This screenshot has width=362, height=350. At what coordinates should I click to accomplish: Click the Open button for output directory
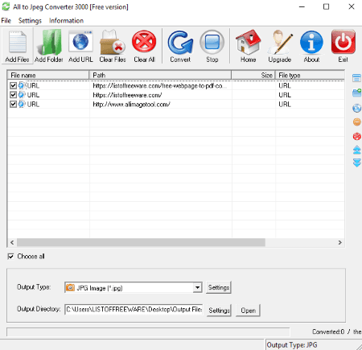coord(248,311)
